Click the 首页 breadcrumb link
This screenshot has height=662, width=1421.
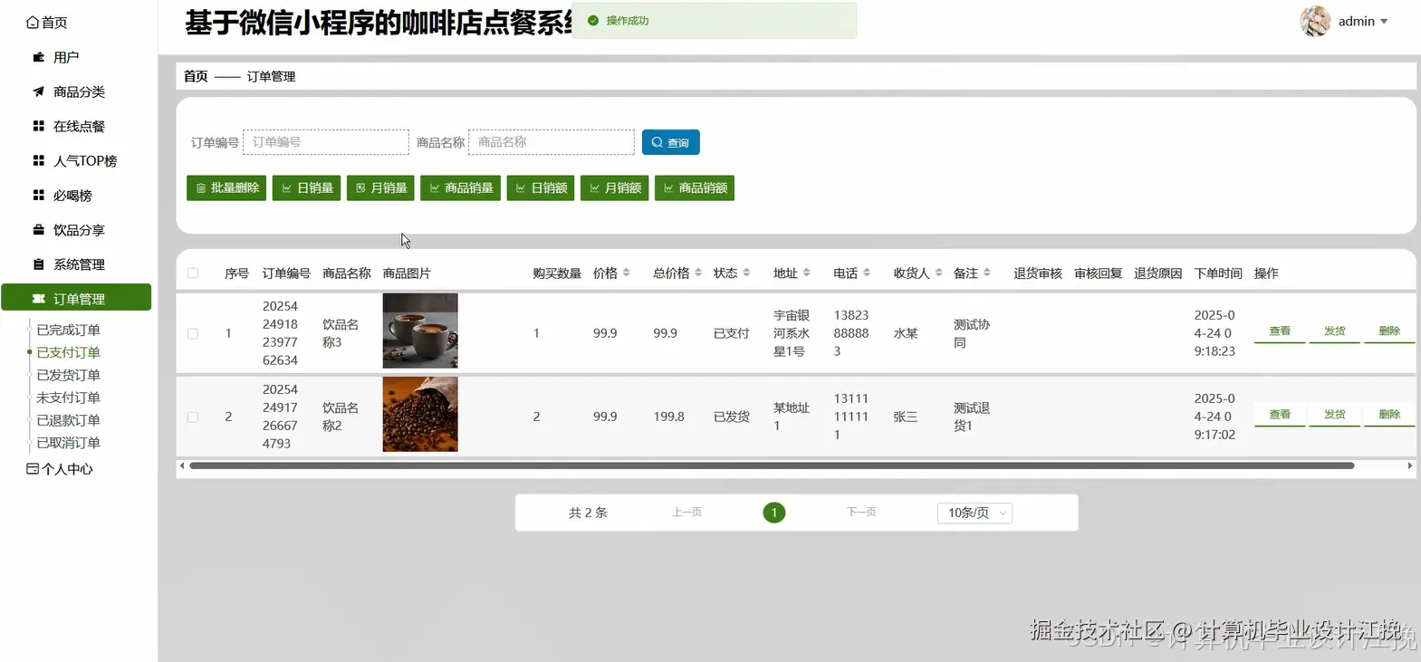[196, 76]
